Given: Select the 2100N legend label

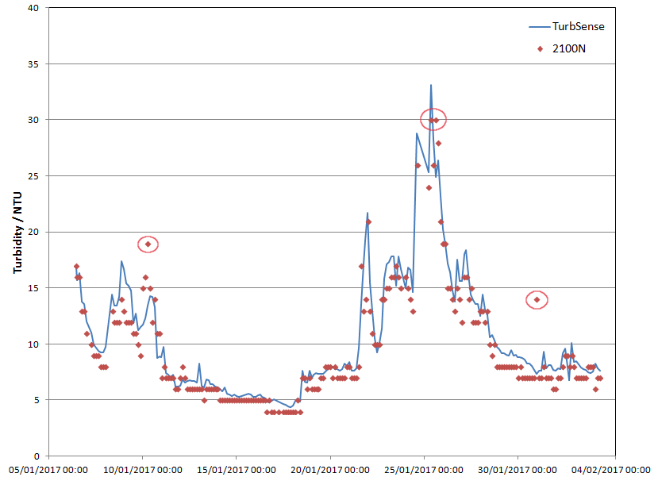Looking at the screenshot, I should [x=573, y=48].
